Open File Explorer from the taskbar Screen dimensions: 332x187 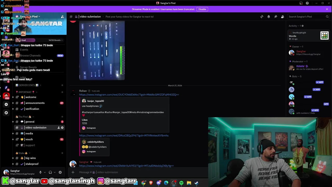189,183
